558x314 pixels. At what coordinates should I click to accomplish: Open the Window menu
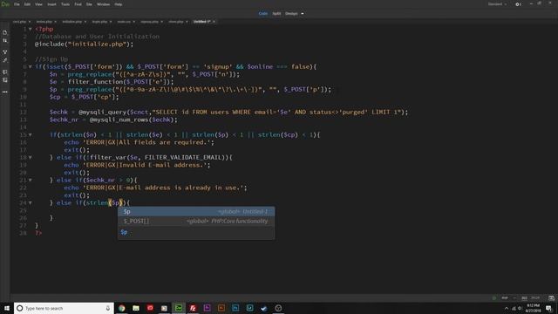coord(104,4)
